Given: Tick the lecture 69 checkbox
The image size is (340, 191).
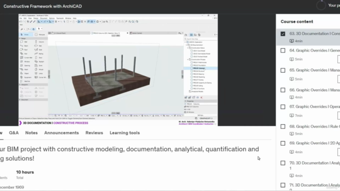Looking at the screenshot, I should pos(283,143).
